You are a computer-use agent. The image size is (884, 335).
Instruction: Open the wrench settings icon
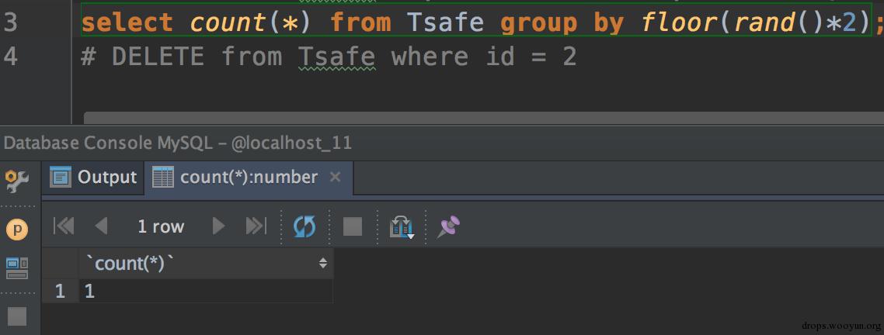click(17, 180)
